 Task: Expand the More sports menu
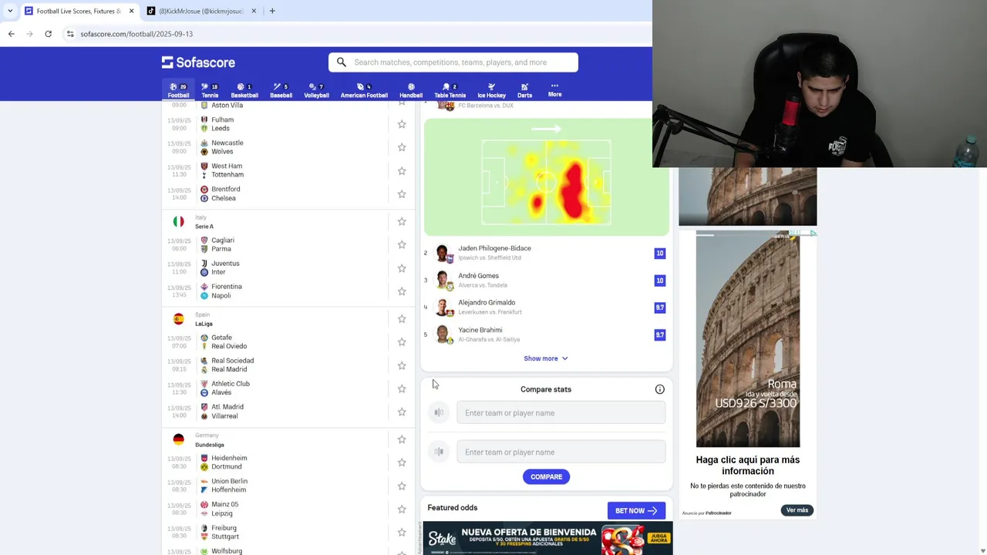point(554,89)
